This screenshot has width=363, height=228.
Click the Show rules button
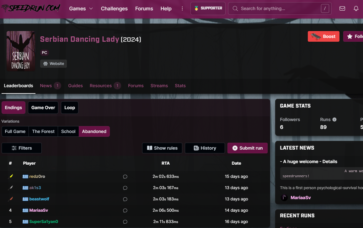click(162, 148)
